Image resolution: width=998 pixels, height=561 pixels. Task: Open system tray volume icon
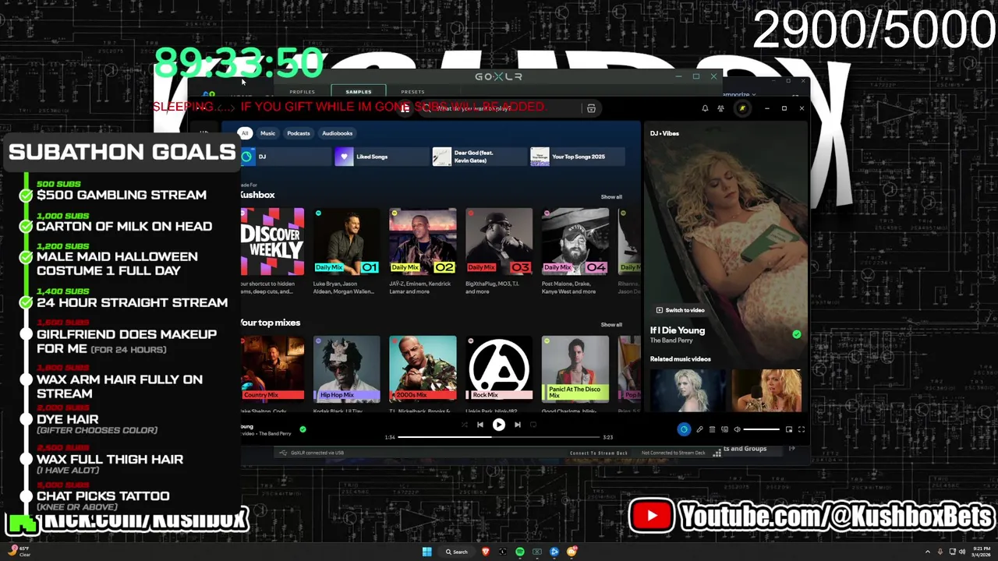962,552
